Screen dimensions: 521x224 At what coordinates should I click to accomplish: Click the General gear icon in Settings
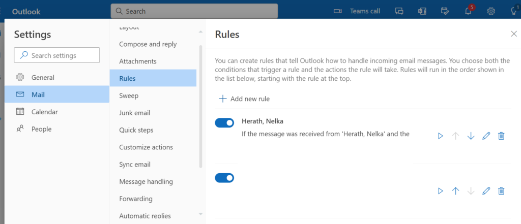click(20, 77)
